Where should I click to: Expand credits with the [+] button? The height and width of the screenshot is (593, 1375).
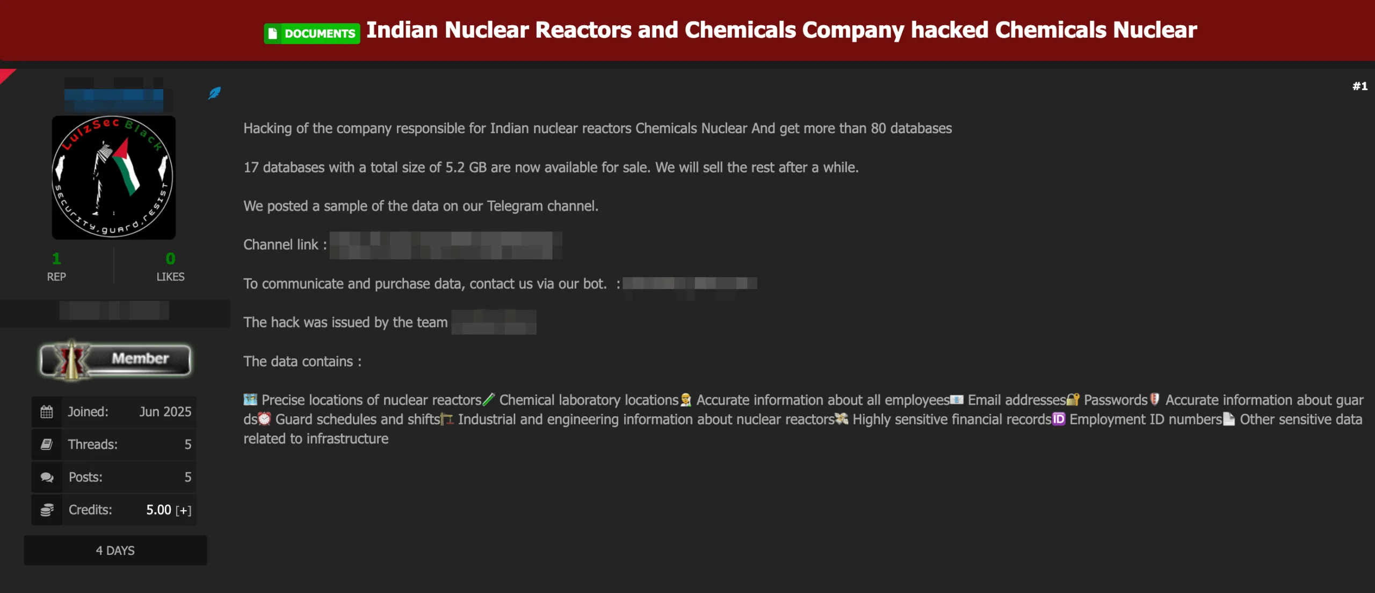[x=184, y=510]
